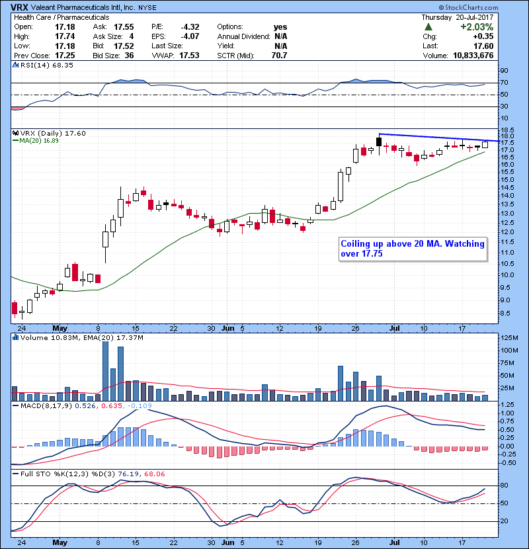This screenshot has height=549, width=529.
Task: Click the Chg value +0.35
Action: (483, 36)
